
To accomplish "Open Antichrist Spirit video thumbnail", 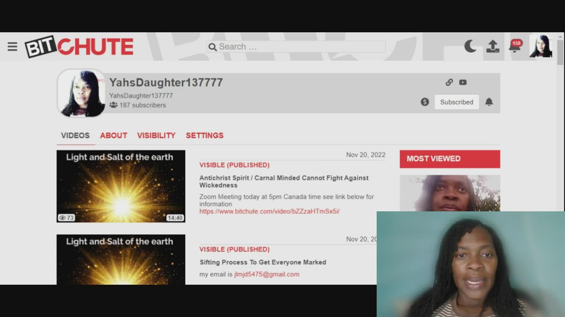I will tap(121, 186).
